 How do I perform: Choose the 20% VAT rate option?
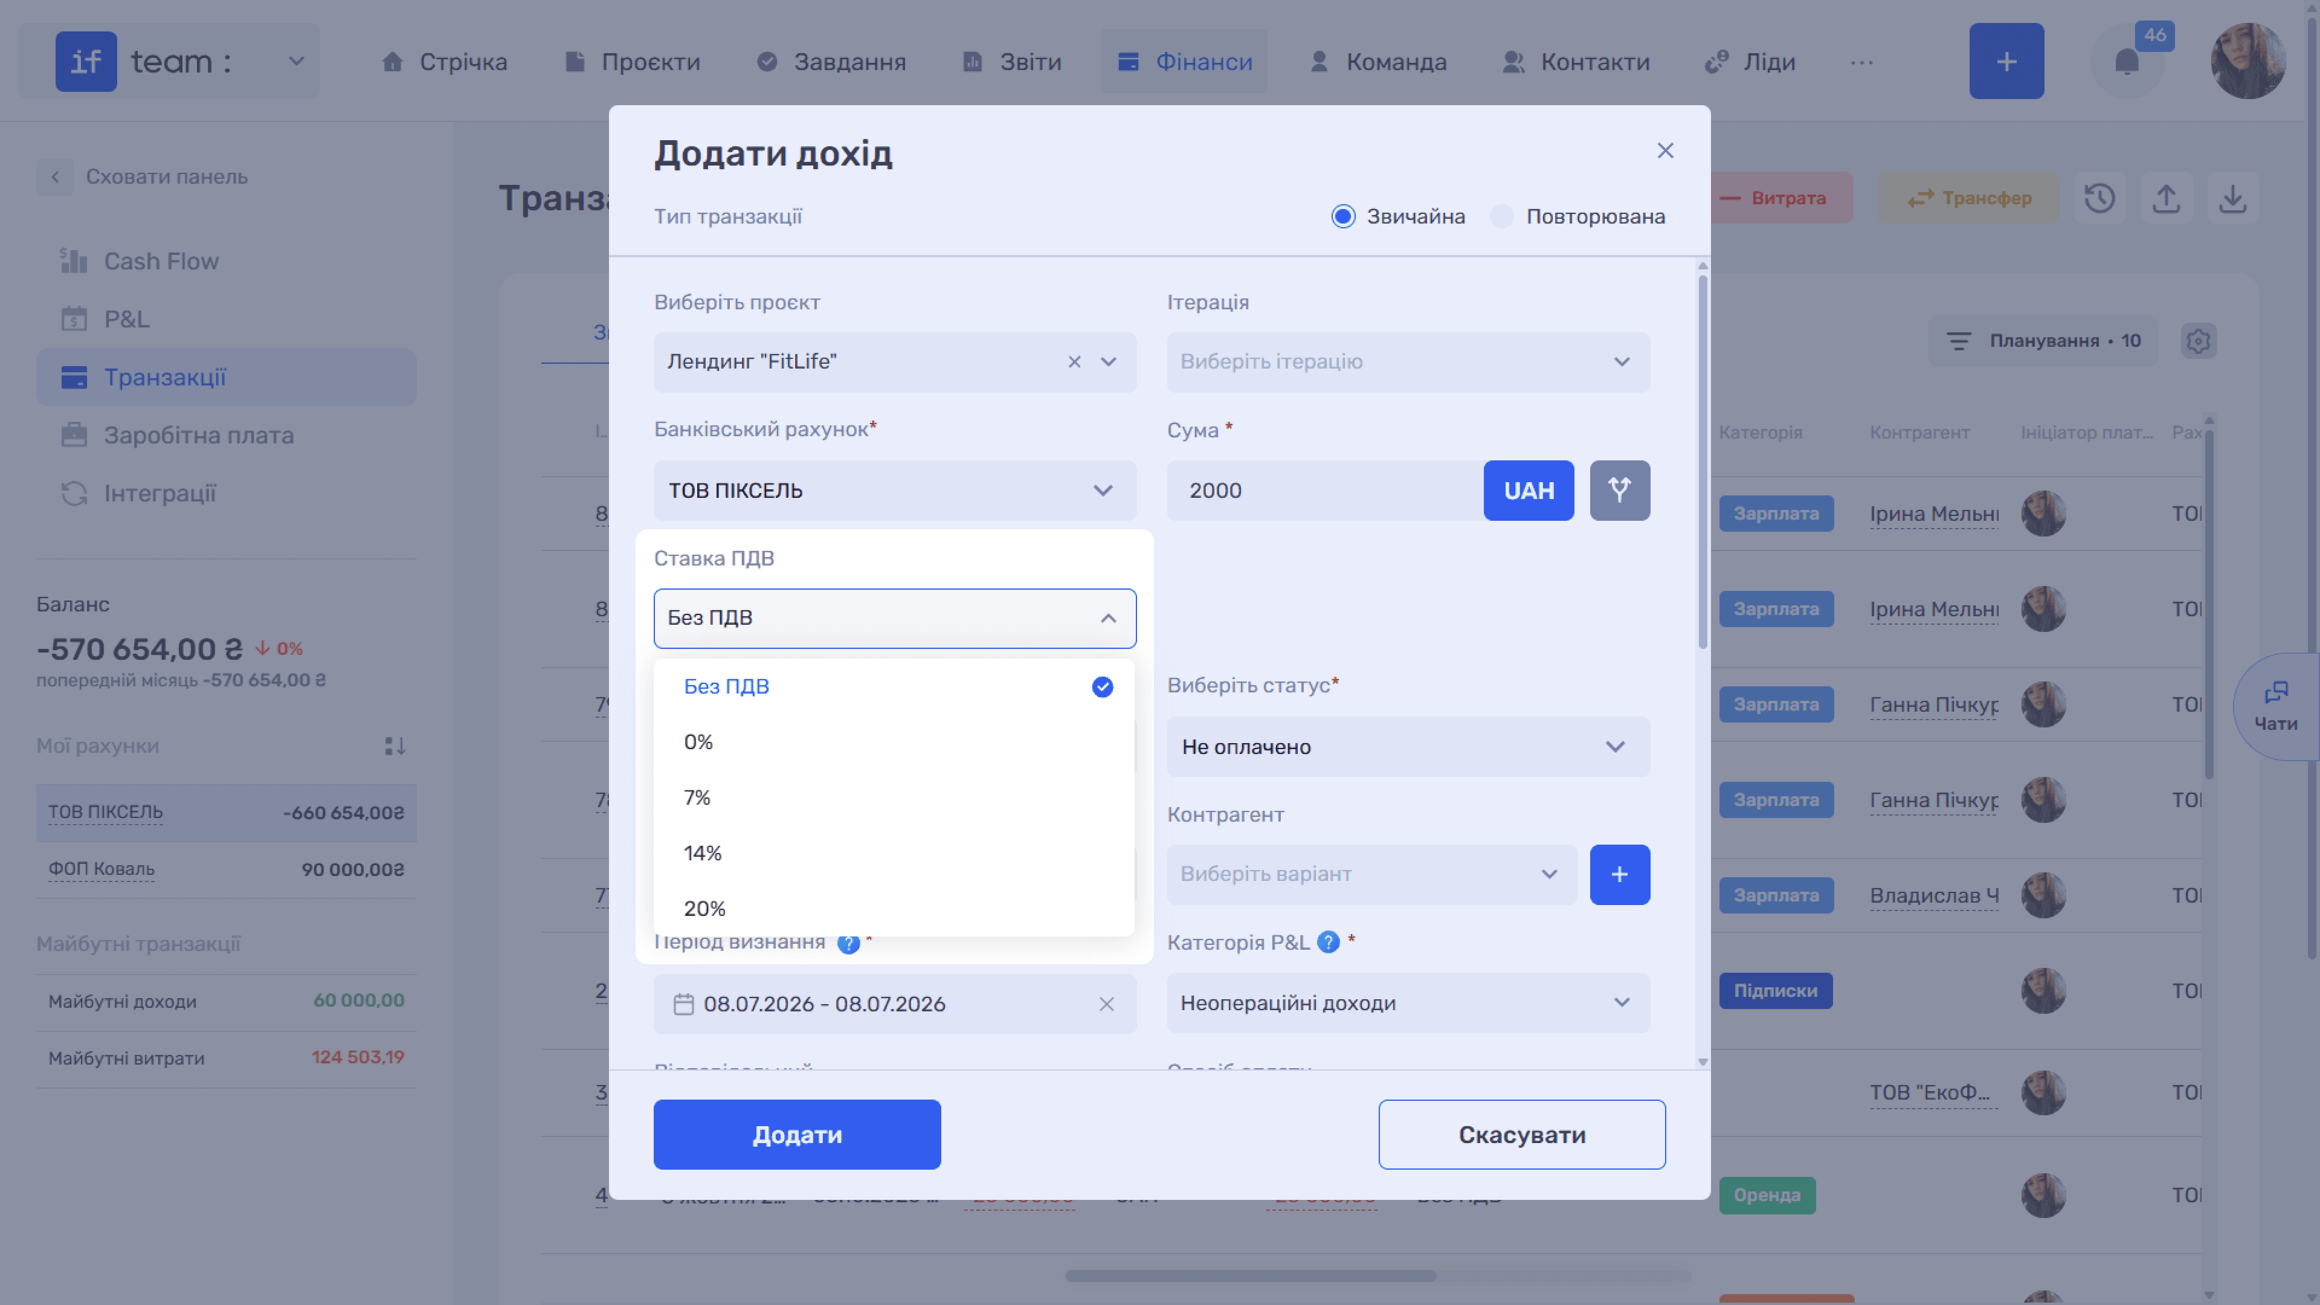[894, 908]
